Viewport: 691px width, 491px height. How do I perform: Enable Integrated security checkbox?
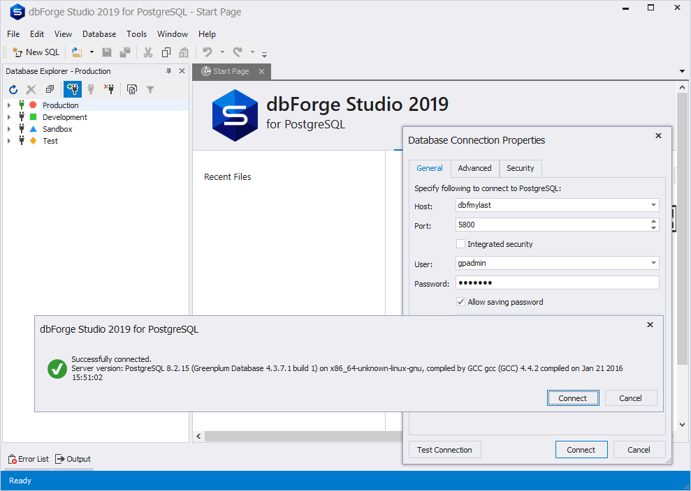pos(460,243)
